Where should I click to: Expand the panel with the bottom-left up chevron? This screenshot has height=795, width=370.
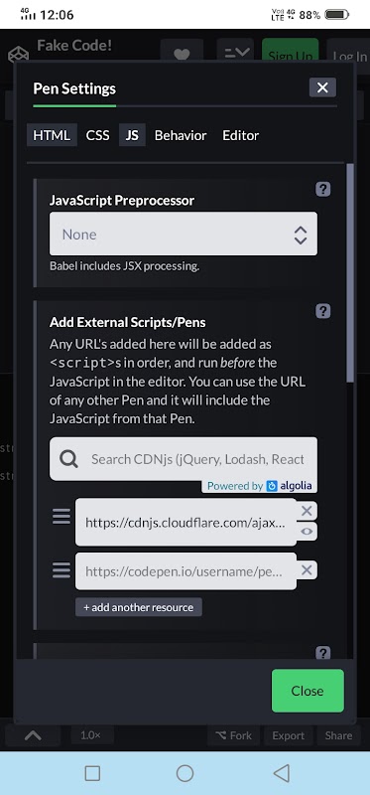click(33, 735)
